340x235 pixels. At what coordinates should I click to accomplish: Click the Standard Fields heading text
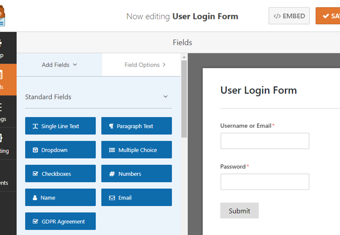click(48, 97)
